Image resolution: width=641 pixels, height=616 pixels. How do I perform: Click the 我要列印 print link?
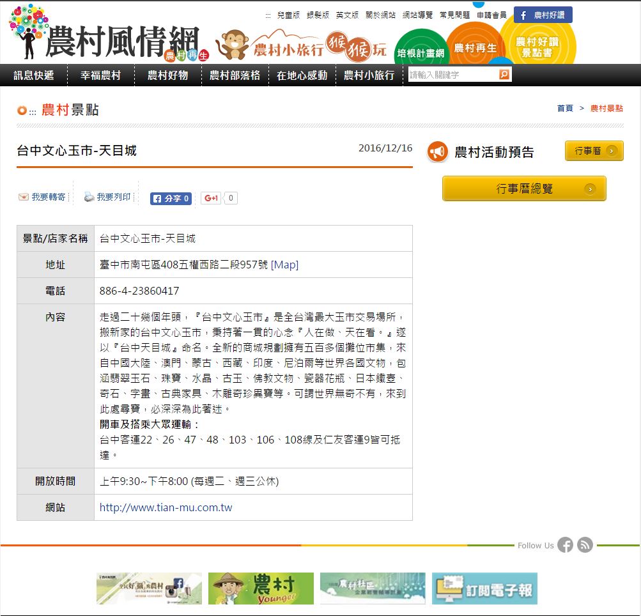[x=107, y=197]
